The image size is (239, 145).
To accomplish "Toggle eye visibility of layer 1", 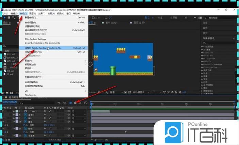I will pyautogui.click(x=3, y=111).
